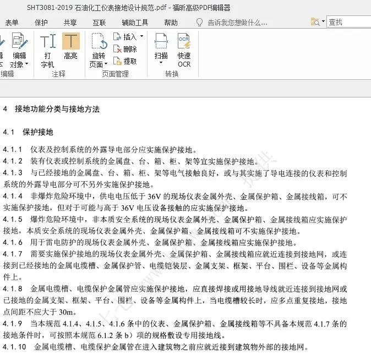
Task: Click clause 4.1.10 line
Action: coord(156,347)
